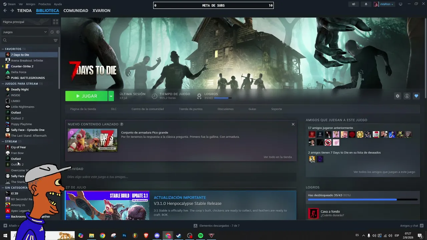427x240 pixels.
Task: Open Brave browser from the taskbar
Action: click(x=146, y=236)
